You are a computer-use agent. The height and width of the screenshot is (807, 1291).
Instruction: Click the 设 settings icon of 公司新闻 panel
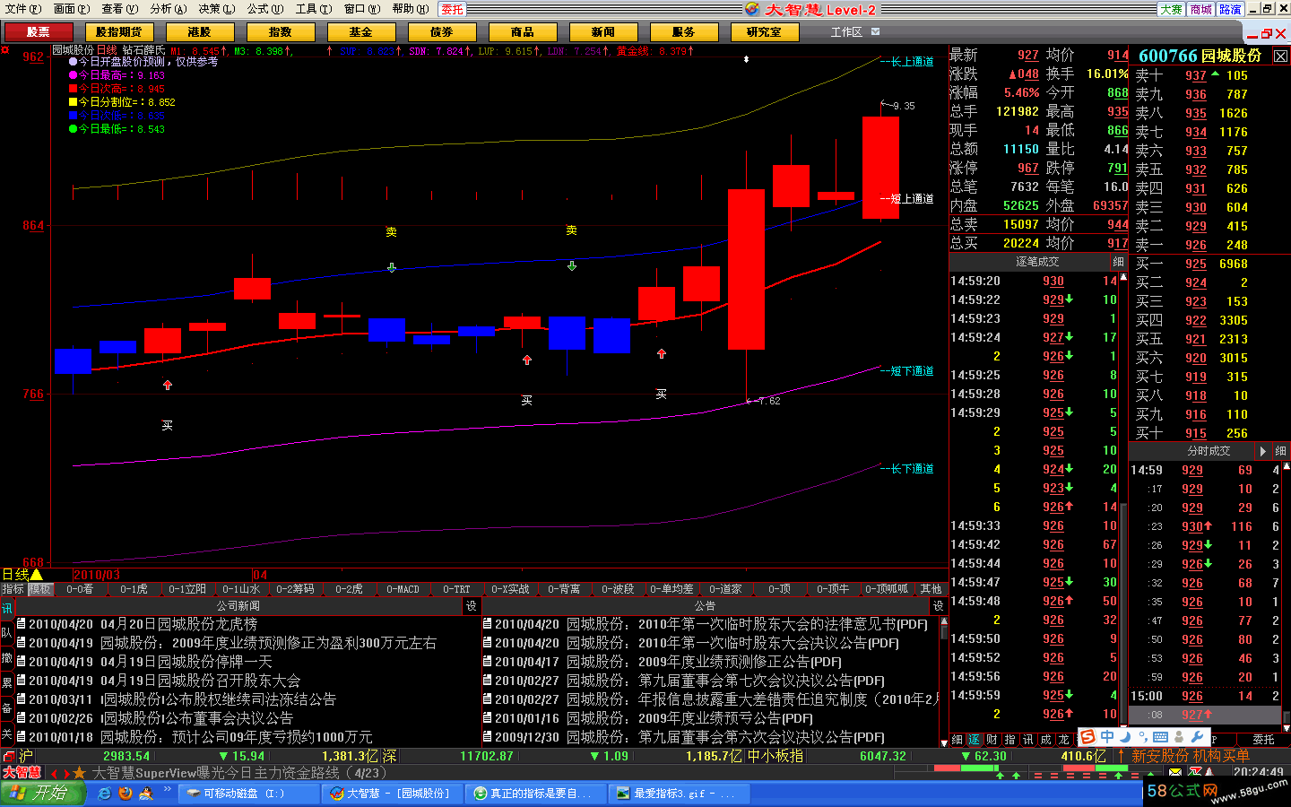coord(472,606)
